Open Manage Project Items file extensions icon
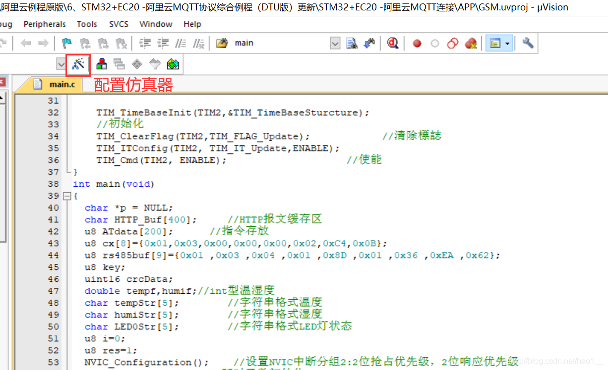The width and height of the screenshot is (608, 370). [102, 64]
